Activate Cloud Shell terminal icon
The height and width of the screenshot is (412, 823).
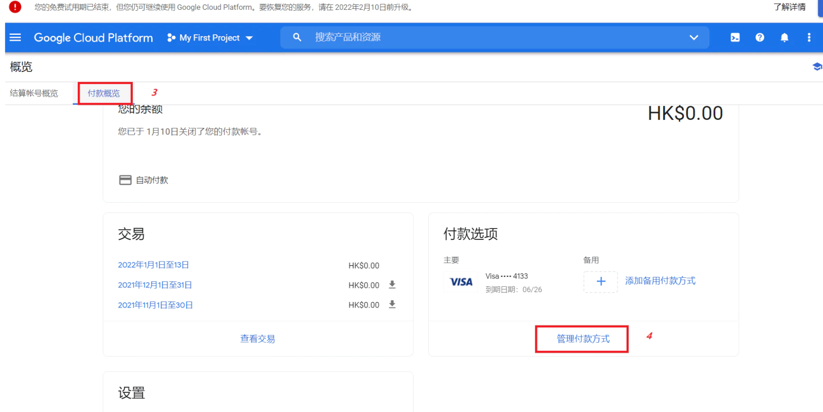pos(735,38)
